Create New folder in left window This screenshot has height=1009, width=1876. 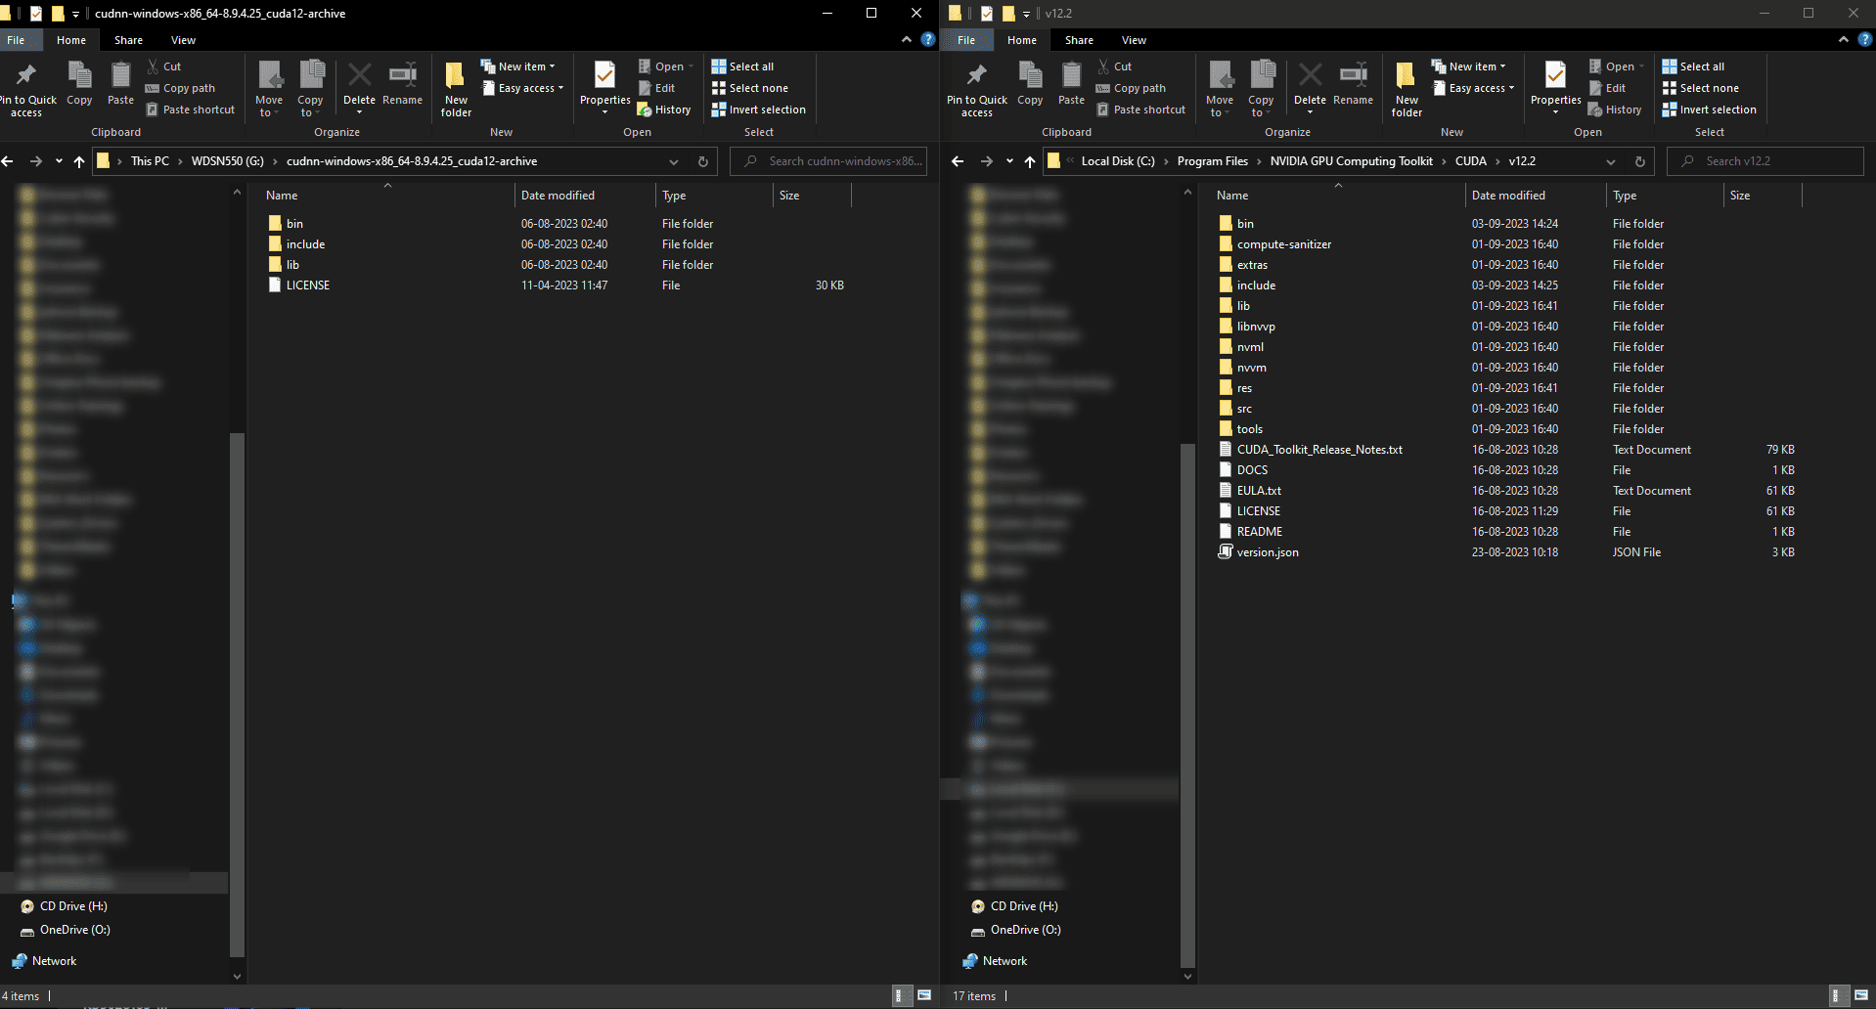click(x=456, y=90)
